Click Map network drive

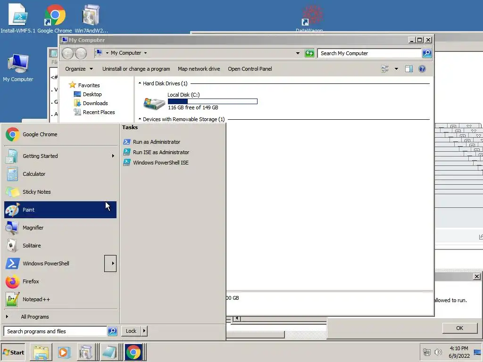199,69
